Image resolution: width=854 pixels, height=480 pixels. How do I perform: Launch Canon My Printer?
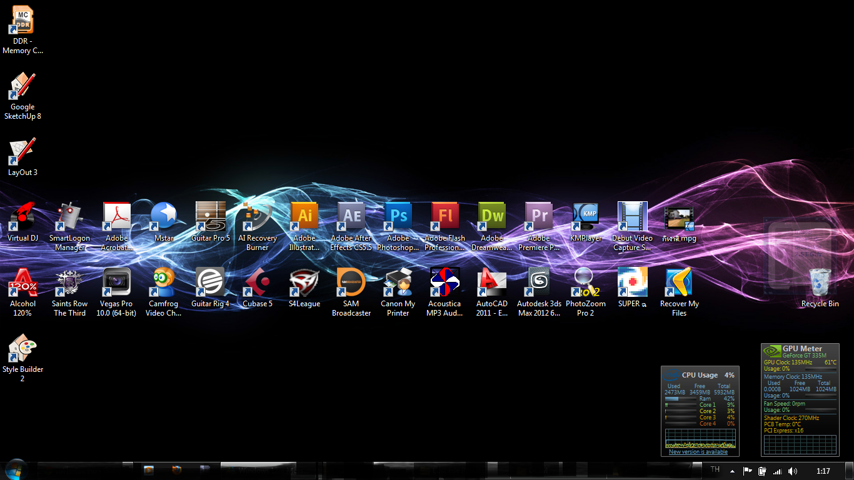(398, 292)
